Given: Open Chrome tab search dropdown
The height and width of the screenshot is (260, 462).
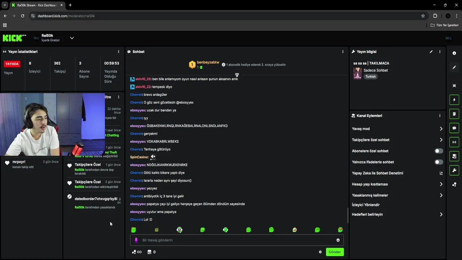Looking at the screenshot, I should (5, 5).
